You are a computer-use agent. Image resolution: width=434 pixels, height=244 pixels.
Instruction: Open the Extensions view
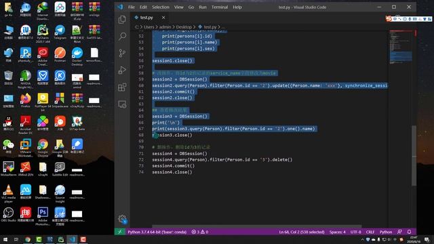122,87
